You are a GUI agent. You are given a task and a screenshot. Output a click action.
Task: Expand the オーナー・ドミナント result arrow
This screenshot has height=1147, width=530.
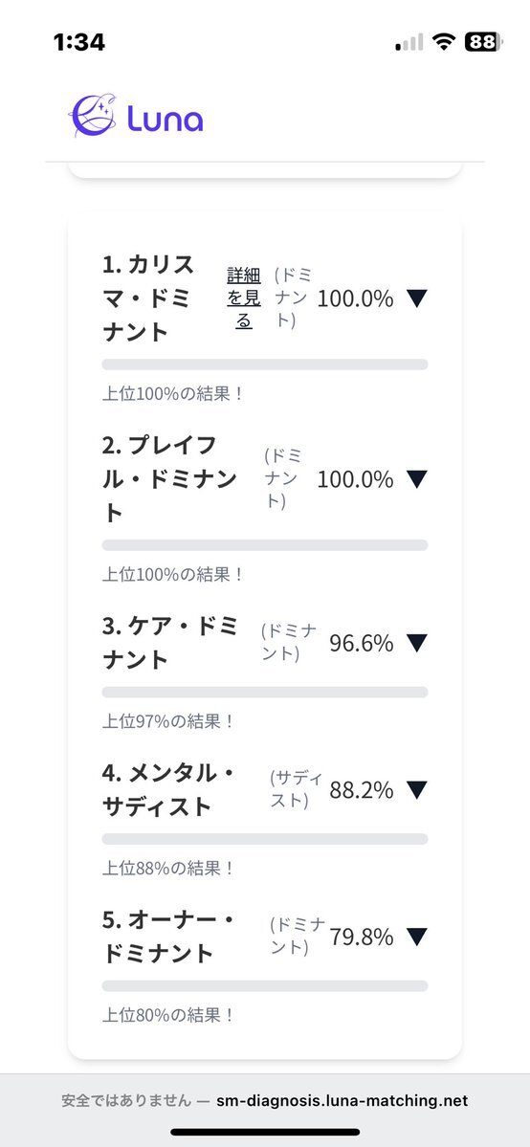coord(416,937)
